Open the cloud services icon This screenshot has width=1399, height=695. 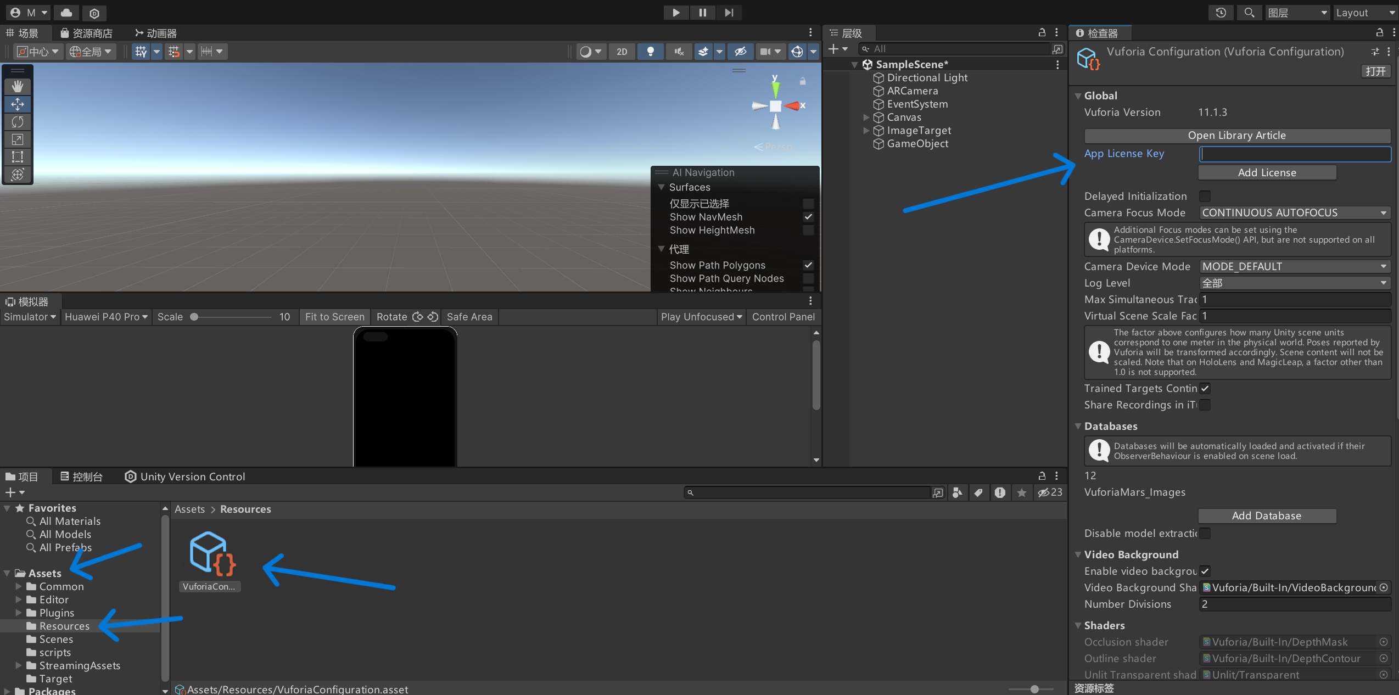pos(66,13)
